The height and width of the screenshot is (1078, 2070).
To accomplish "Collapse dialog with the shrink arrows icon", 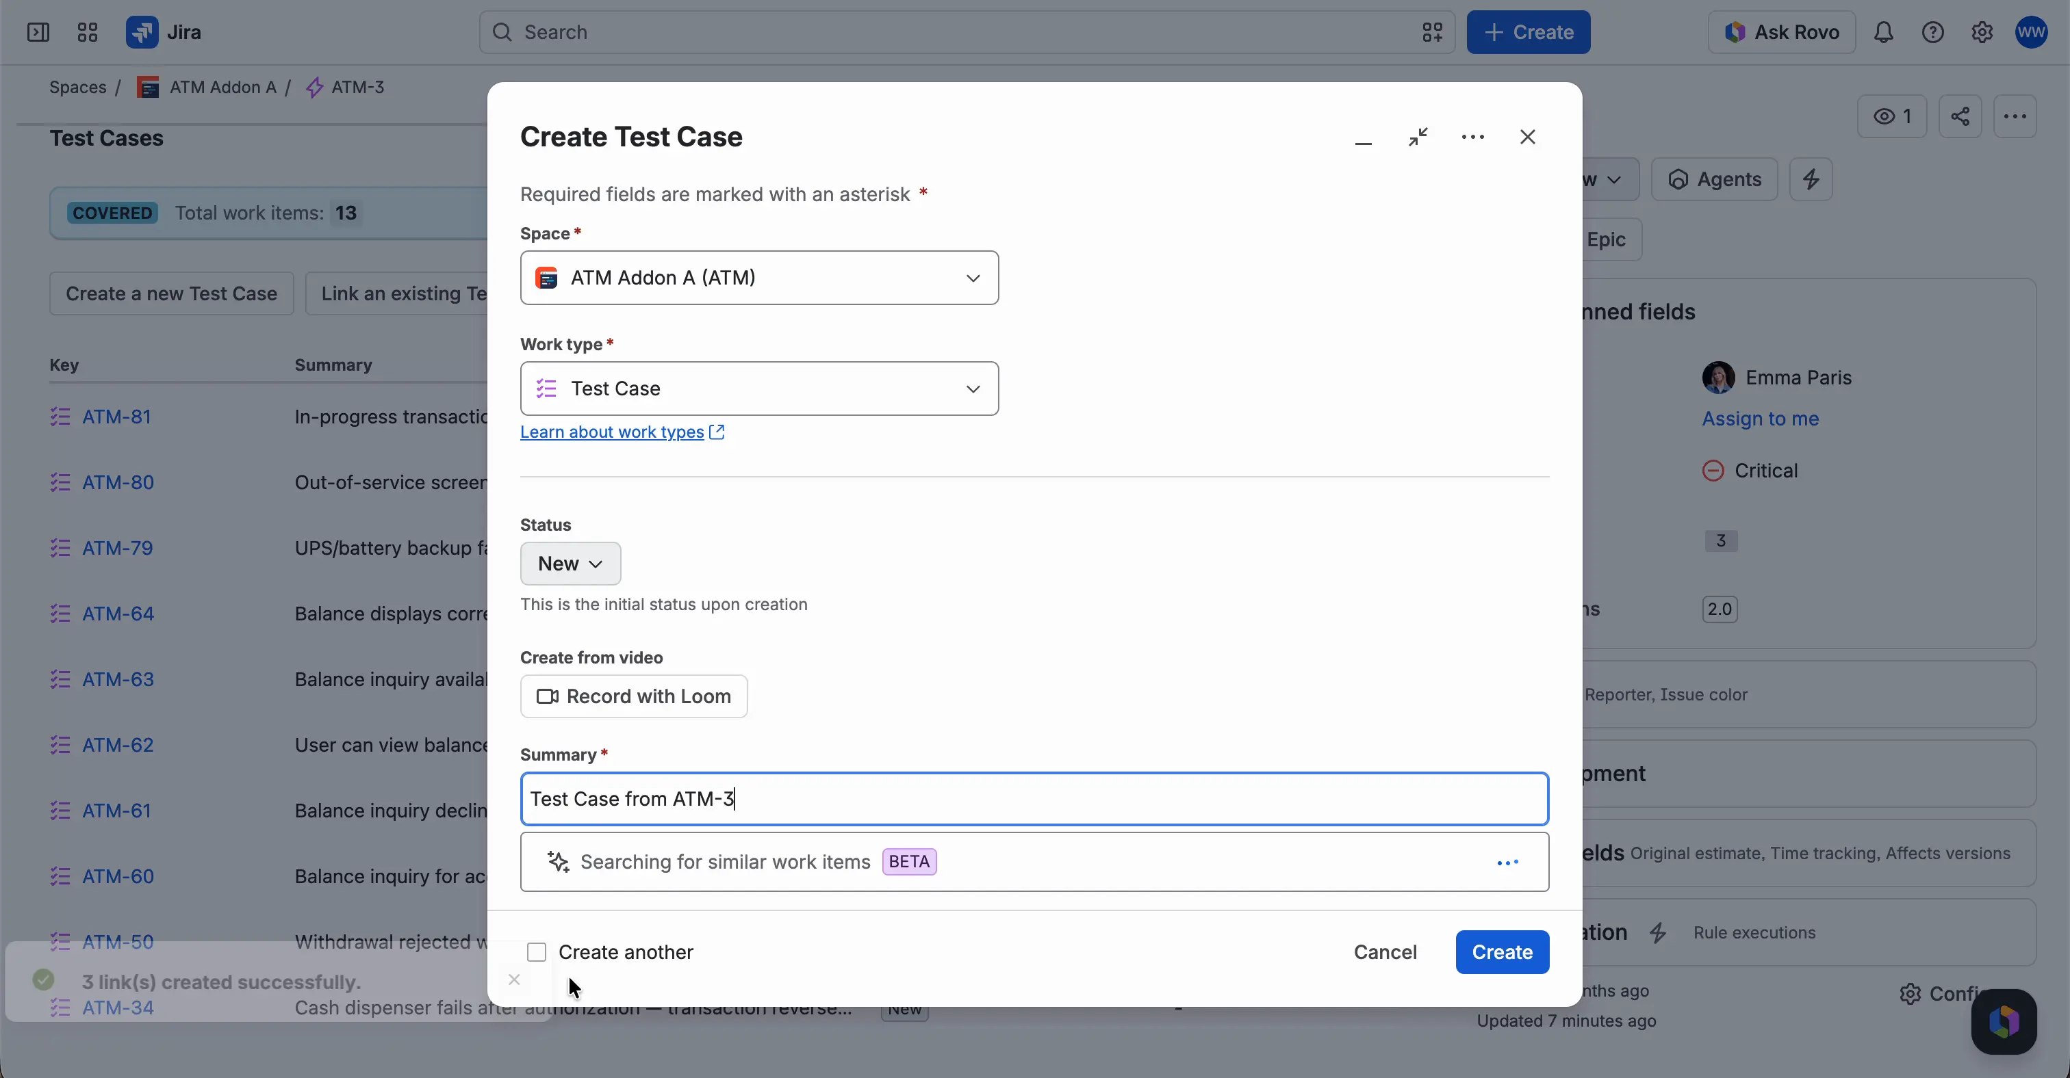I will point(1418,137).
